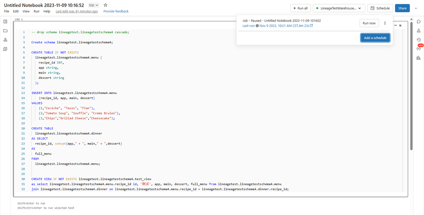Show the revision history icon
Screen dimensions: 424x215
(x=419, y=40)
